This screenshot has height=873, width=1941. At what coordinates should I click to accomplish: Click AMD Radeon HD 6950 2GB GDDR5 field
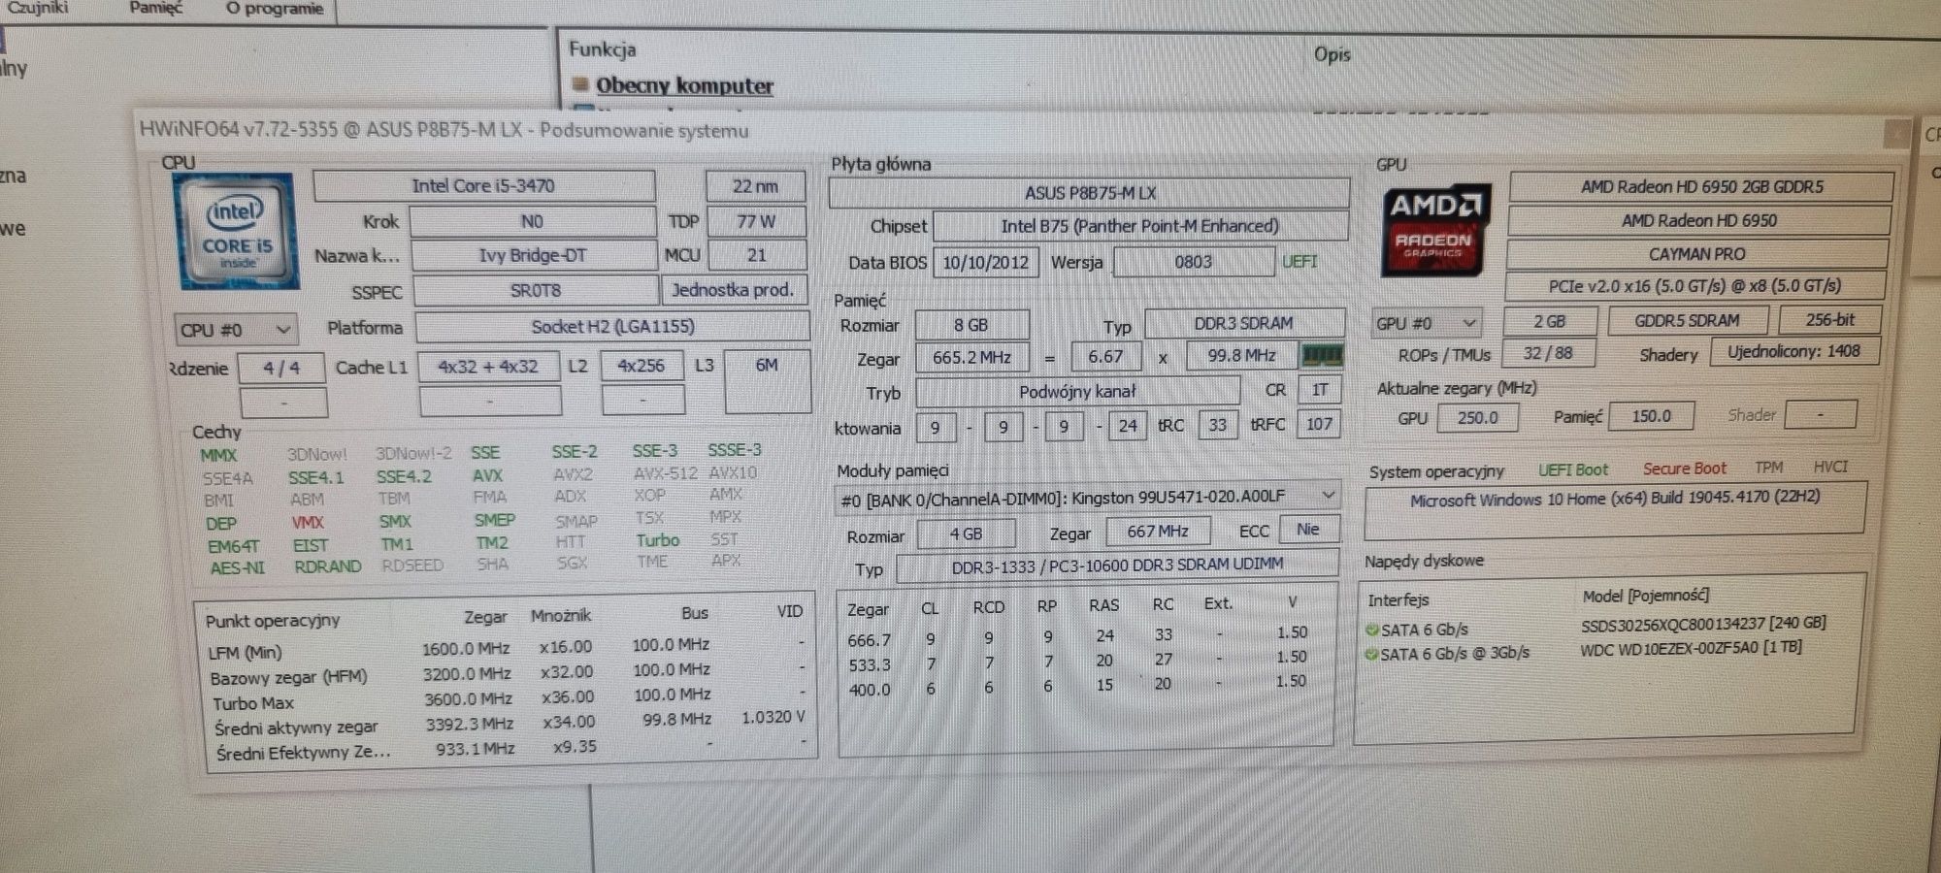[x=1701, y=186]
